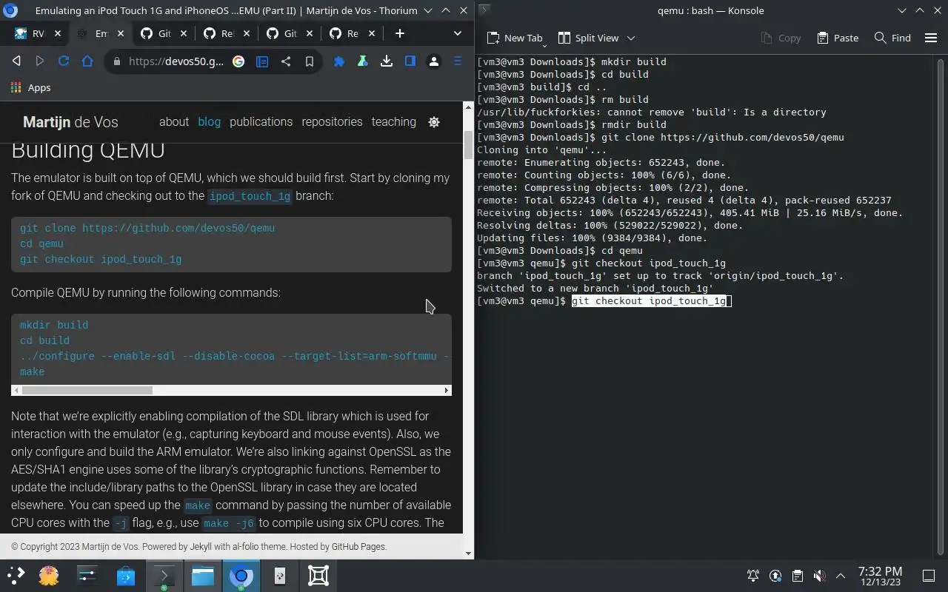Open the KDE application launcher
Image resolution: width=948 pixels, height=592 pixels.
(x=16, y=575)
